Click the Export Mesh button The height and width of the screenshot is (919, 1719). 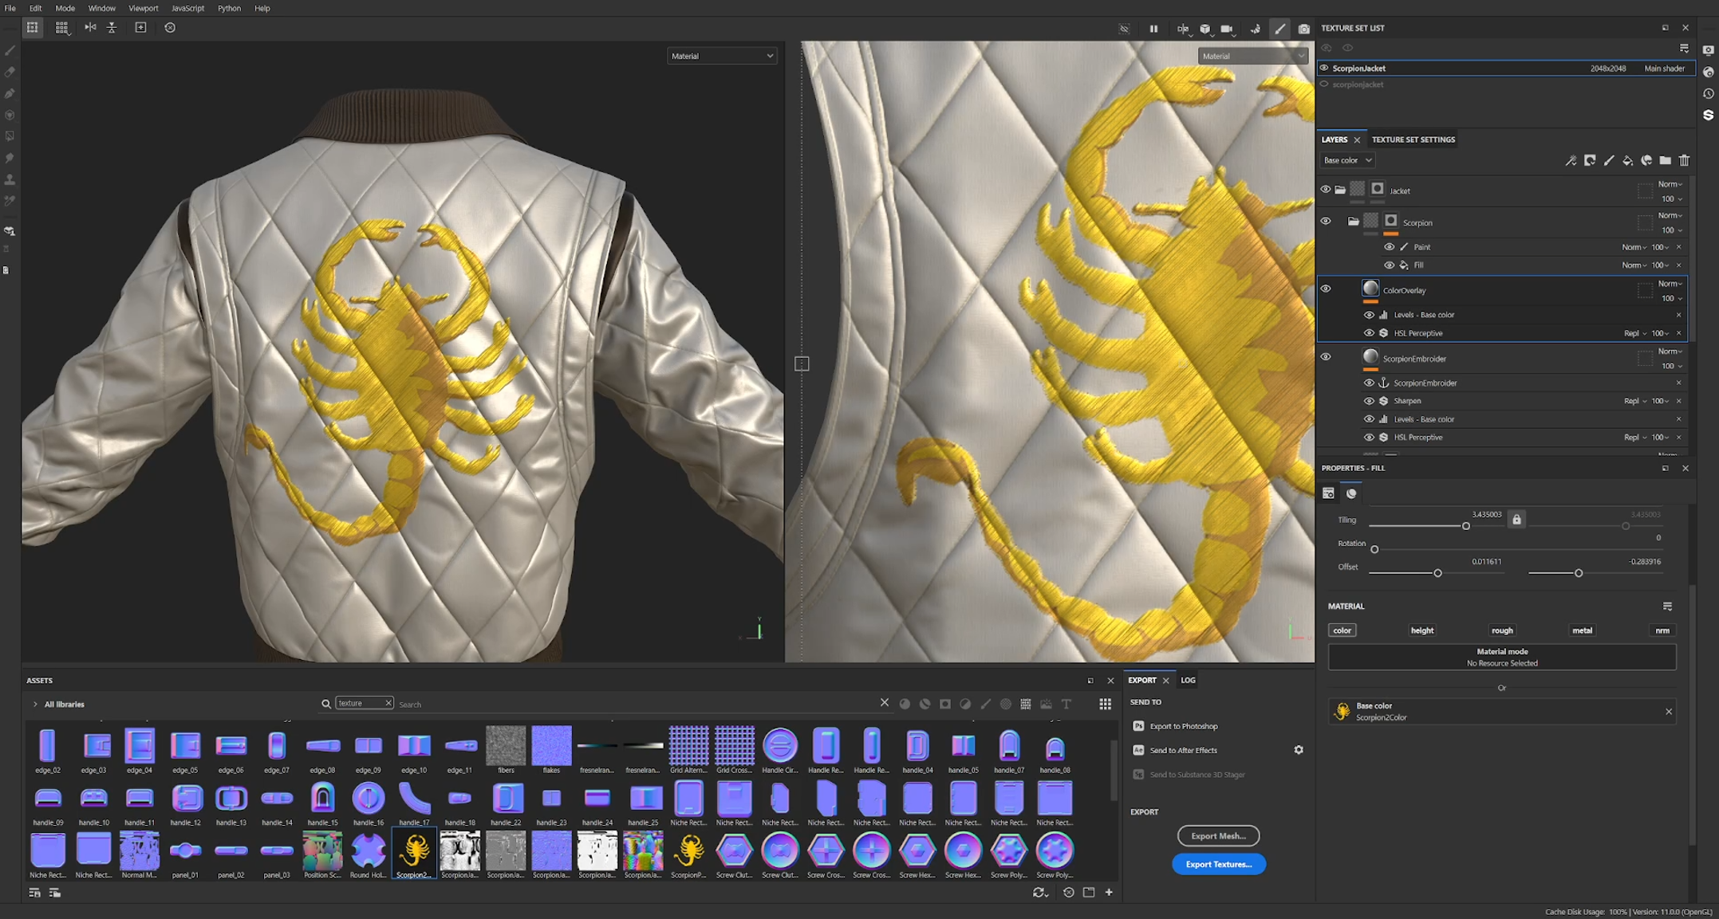pyautogui.click(x=1218, y=836)
